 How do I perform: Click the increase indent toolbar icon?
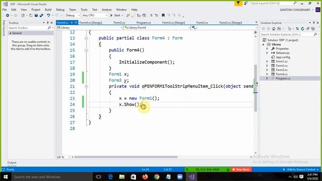[144, 16]
